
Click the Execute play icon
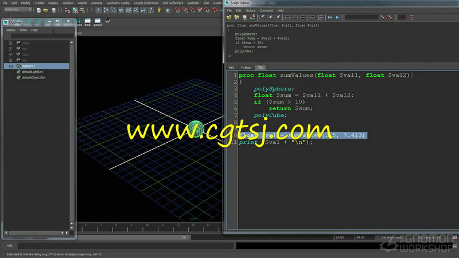(x=337, y=18)
